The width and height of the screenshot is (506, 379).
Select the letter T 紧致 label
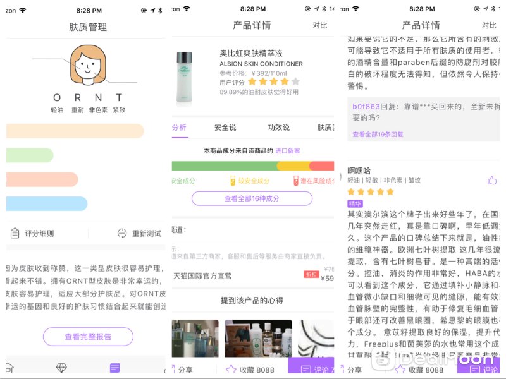coord(119,103)
